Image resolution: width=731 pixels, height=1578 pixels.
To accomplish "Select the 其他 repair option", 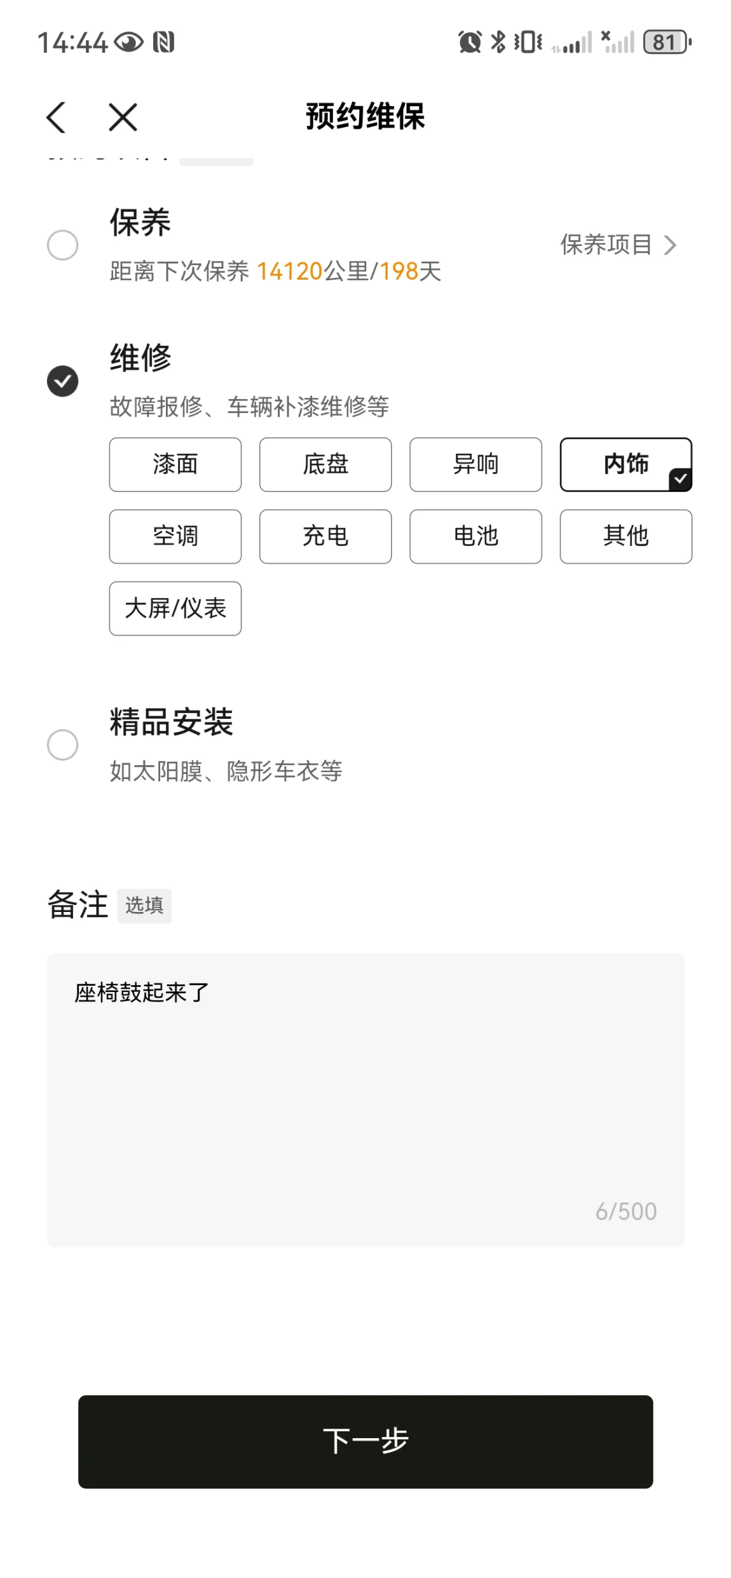I will [625, 536].
